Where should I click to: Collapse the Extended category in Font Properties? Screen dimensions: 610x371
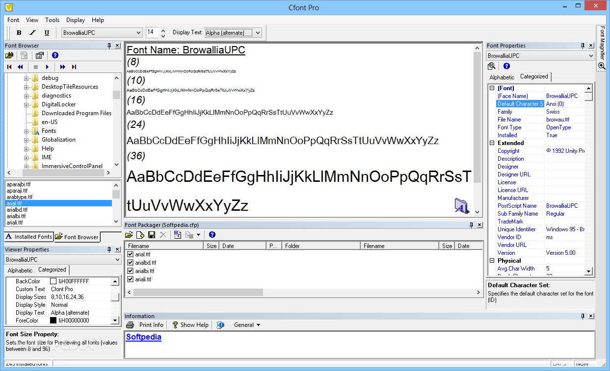[492, 143]
